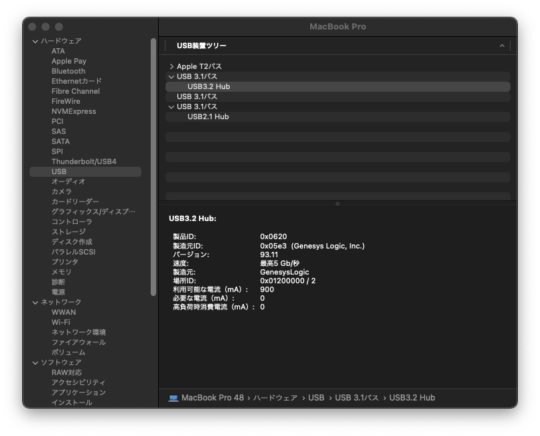Expand the middle USB 3.1バス entry
The height and width of the screenshot is (436, 540).
[x=172, y=96]
